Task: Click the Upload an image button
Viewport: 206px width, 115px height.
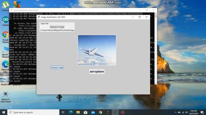Action: click(x=57, y=27)
